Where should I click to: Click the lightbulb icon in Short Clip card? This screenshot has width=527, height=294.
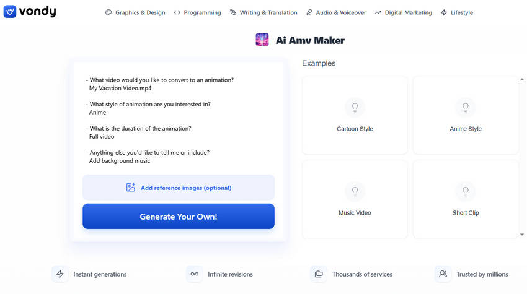click(466, 192)
